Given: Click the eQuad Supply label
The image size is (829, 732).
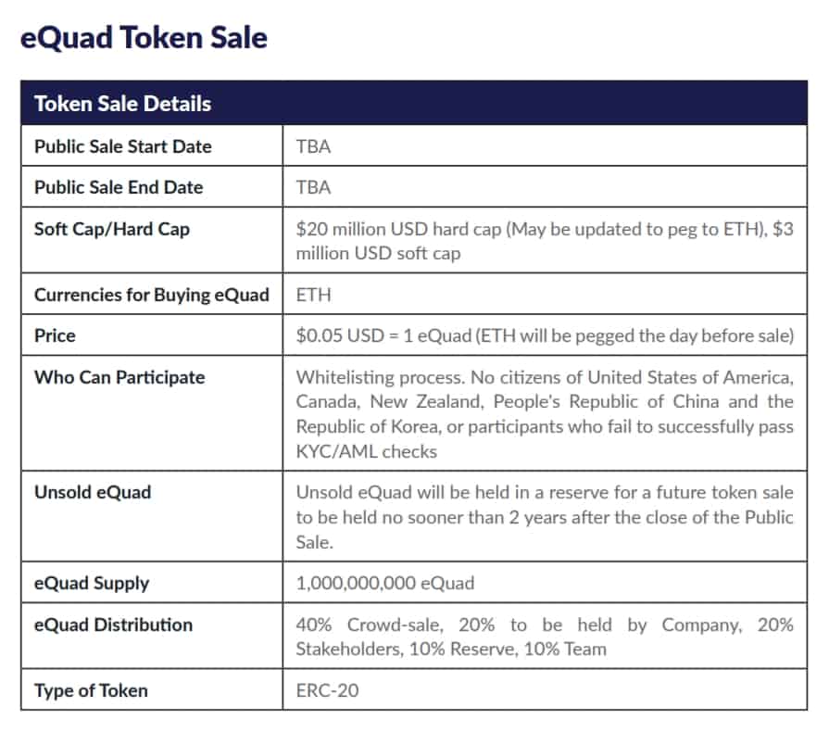Looking at the screenshot, I should coord(91,583).
